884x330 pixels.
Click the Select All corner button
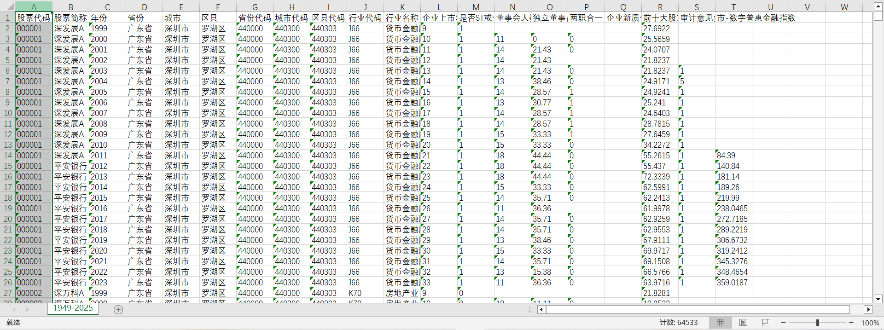[8, 7]
